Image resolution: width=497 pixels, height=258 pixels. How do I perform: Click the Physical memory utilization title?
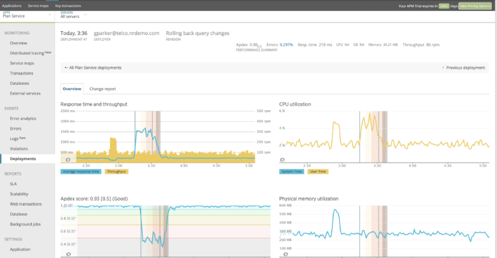pos(309,198)
